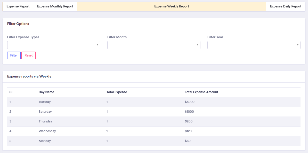Click the blue Filter button

tap(14, 55)
